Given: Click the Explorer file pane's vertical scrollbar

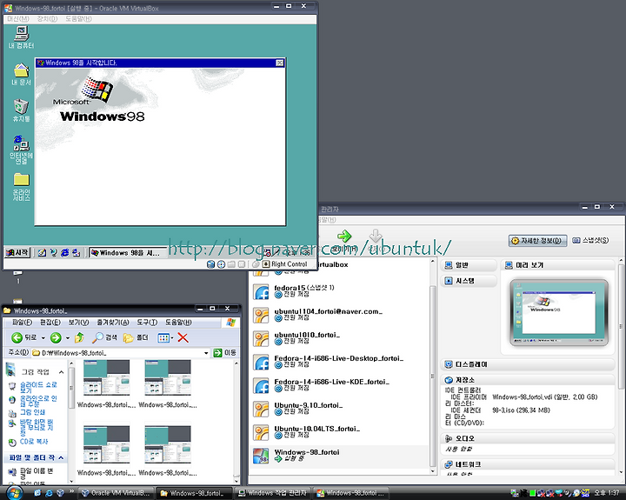Looking at the screenshot, I should point(236,422).
